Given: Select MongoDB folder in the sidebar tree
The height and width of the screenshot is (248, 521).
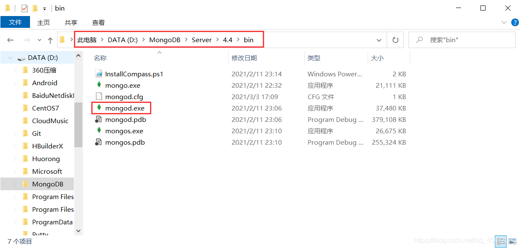Looking at the screenshot, I should pos(37,184).
